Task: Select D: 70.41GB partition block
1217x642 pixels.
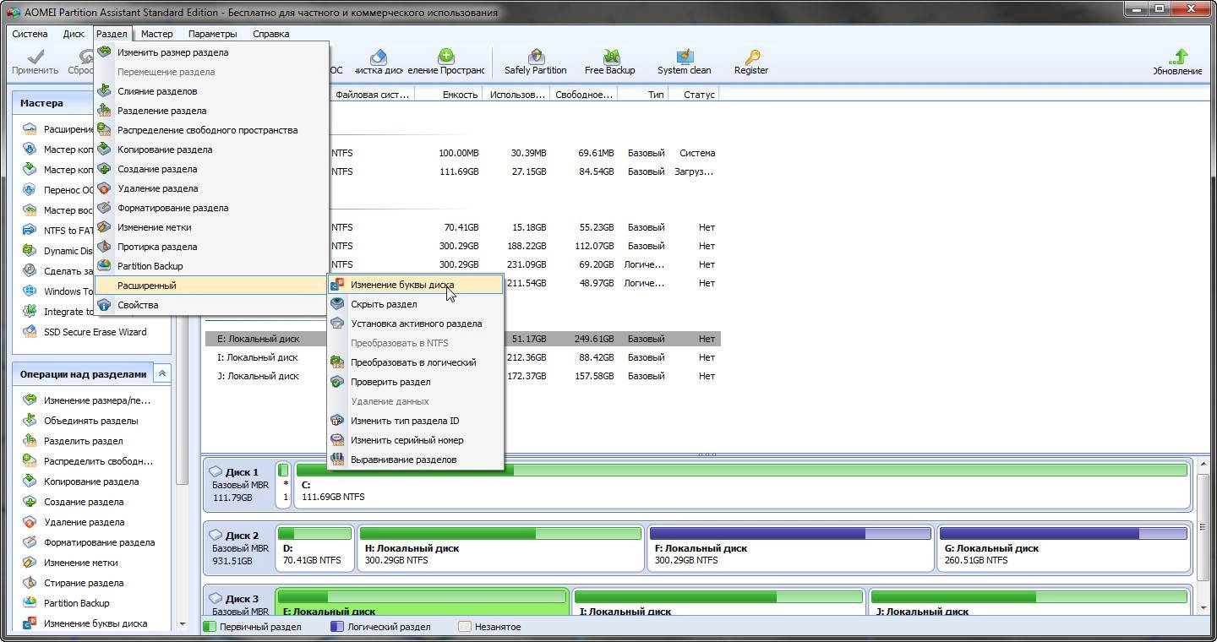Action: 314,547
